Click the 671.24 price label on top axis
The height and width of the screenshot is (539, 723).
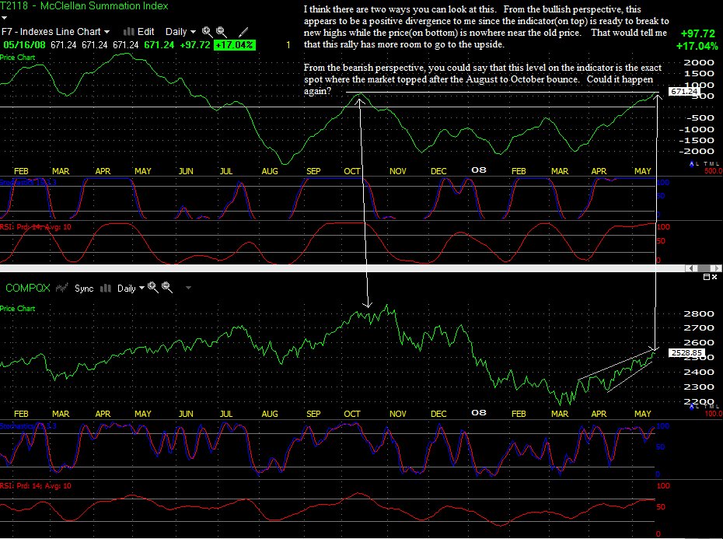pyautogui.click(x=684, y=91)
